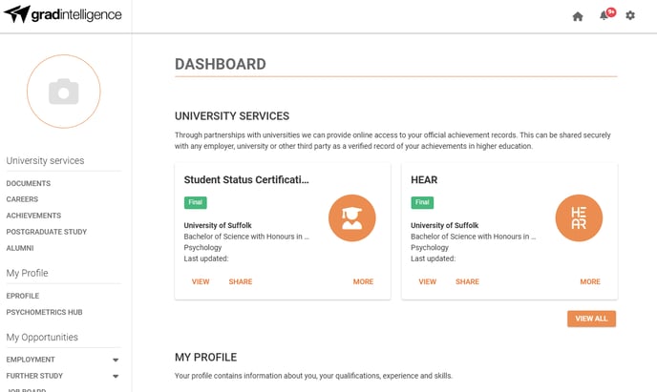Expand the Employment menu arrow
Image resolution: width=657 pixels, height=392 pixels.
pos(116,360)
